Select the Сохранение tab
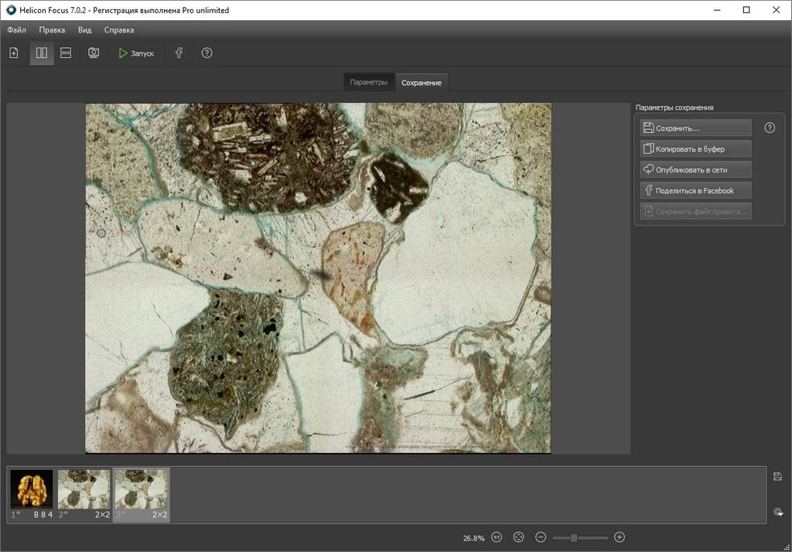This screenshot has width=792, height=552. point(422,82)
